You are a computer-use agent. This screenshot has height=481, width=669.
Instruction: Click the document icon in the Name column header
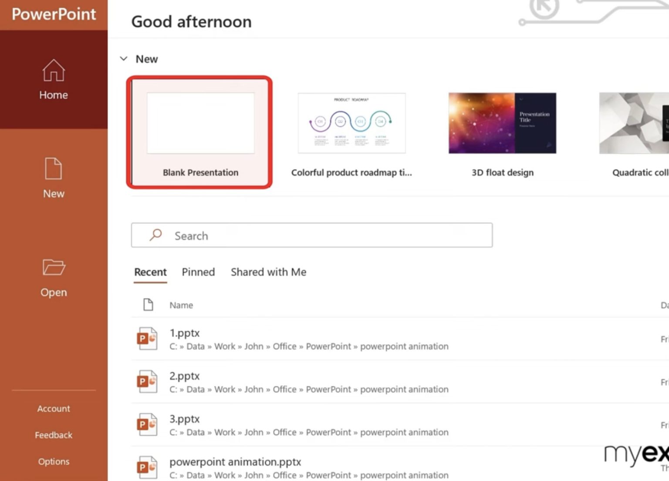[148, 305]
